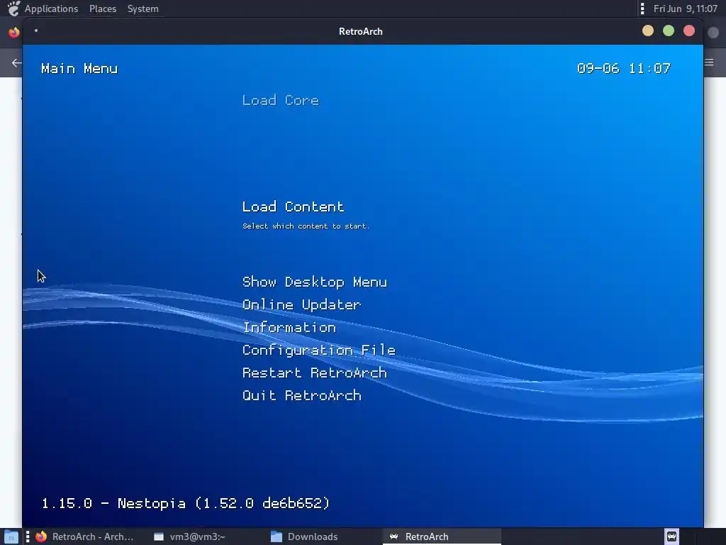The image size is (726, 545).
Task: Open the Places menu in top panel
Action: [x=103, y=9]
